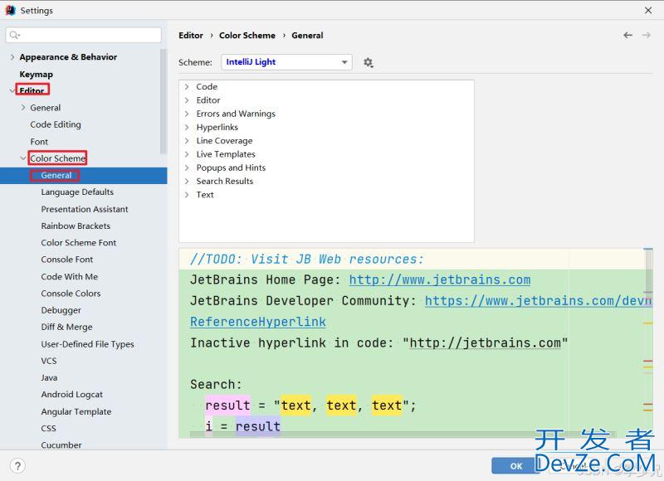The width and height of the screenshot is (664, 481).
Task: Open the Scheme dropdown IntelliJ Light
Action: click(x=286, y=62)
